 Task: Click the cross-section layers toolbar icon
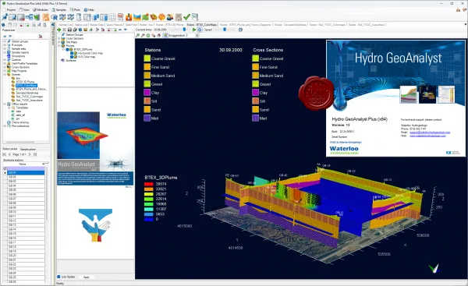pos(137,17)
